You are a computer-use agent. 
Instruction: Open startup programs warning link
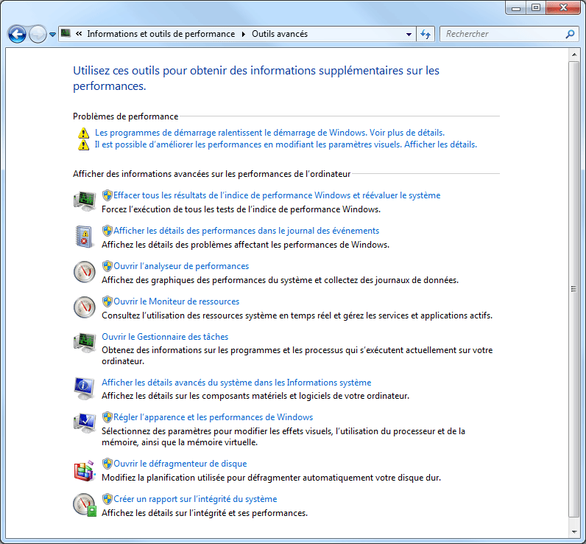pyautogui.click(x=270, y=133)
